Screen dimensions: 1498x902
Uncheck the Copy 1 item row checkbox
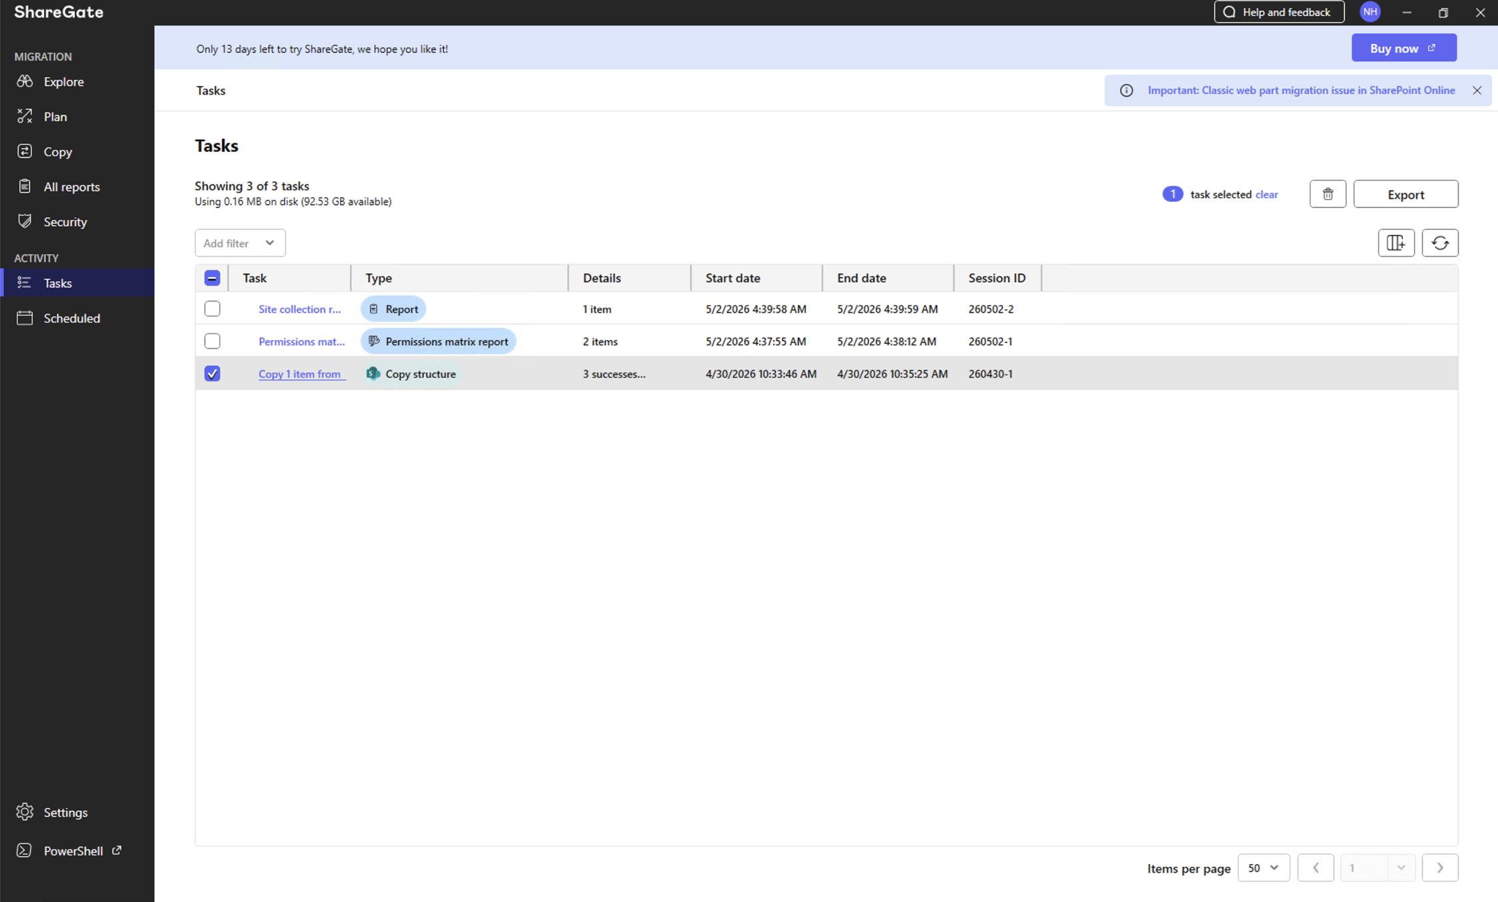click(212, 374)
